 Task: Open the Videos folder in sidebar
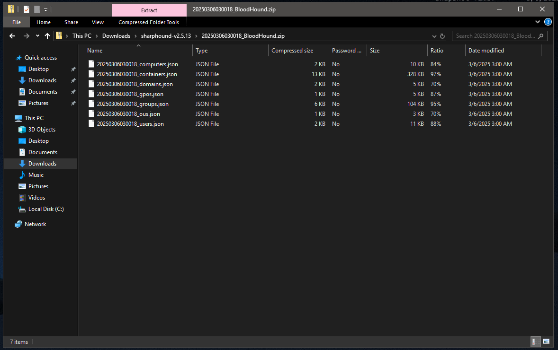coord(36,198)
